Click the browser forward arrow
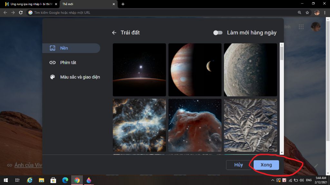This screenshot has width=330, height=185. click(x=13, y=13)
